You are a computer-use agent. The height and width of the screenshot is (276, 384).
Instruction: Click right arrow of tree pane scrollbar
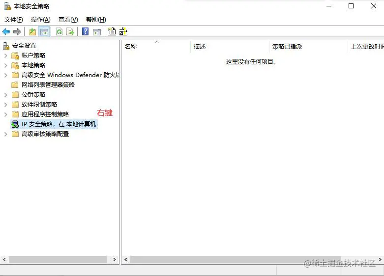coord(115,260)
